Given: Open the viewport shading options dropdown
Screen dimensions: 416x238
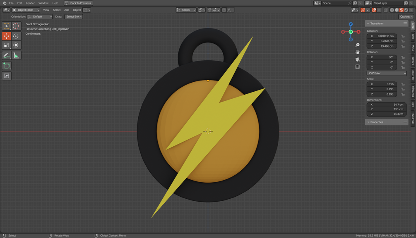Looking at the screenshot, I should coord(411,10).
